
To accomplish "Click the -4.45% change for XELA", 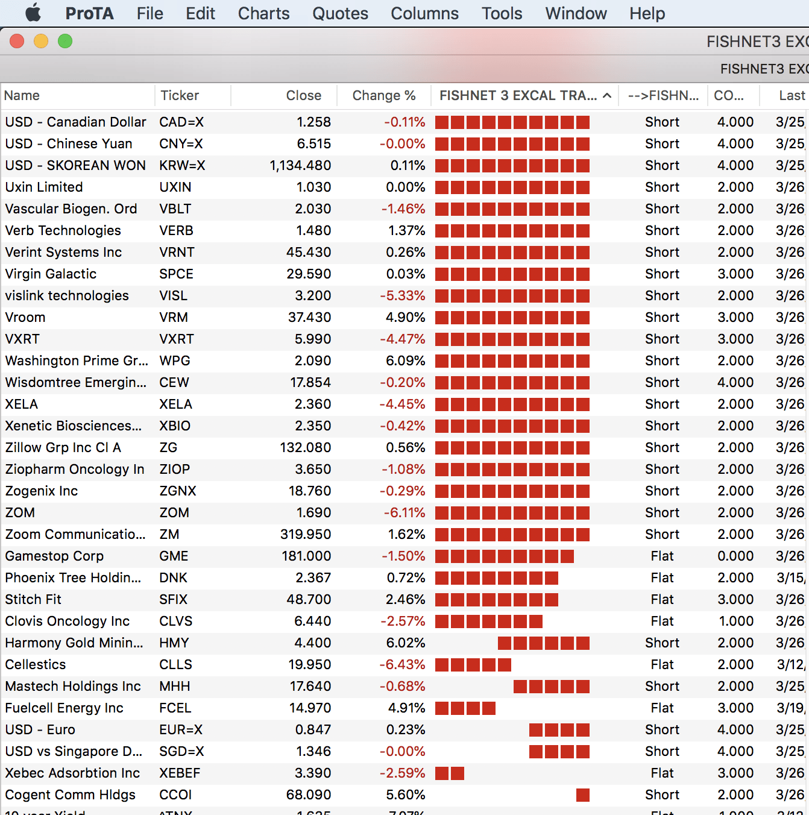I will point(402,404).
